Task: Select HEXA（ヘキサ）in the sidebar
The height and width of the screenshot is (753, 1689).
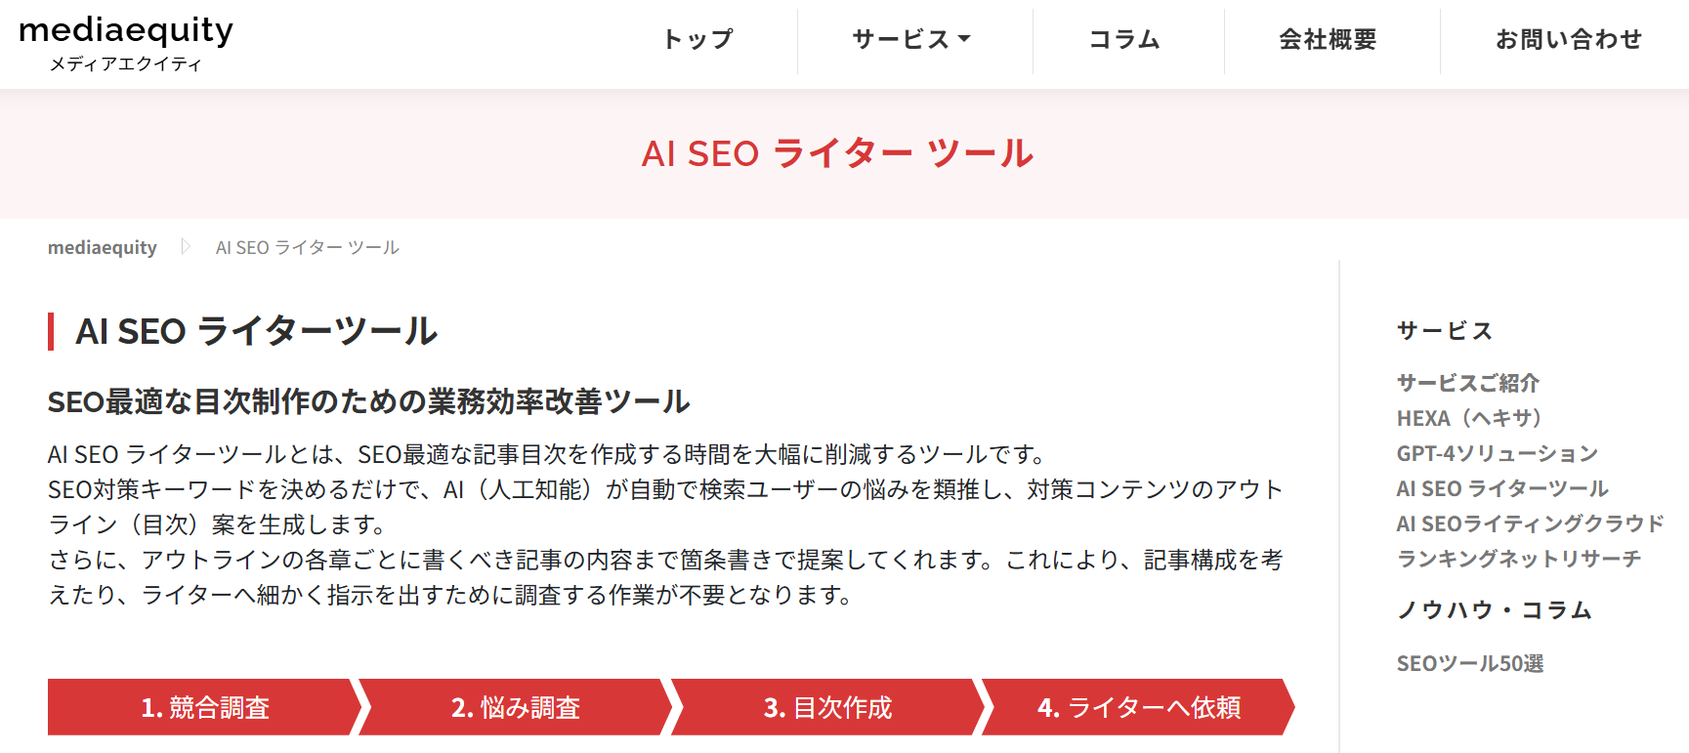Action: click(1468, 418)
